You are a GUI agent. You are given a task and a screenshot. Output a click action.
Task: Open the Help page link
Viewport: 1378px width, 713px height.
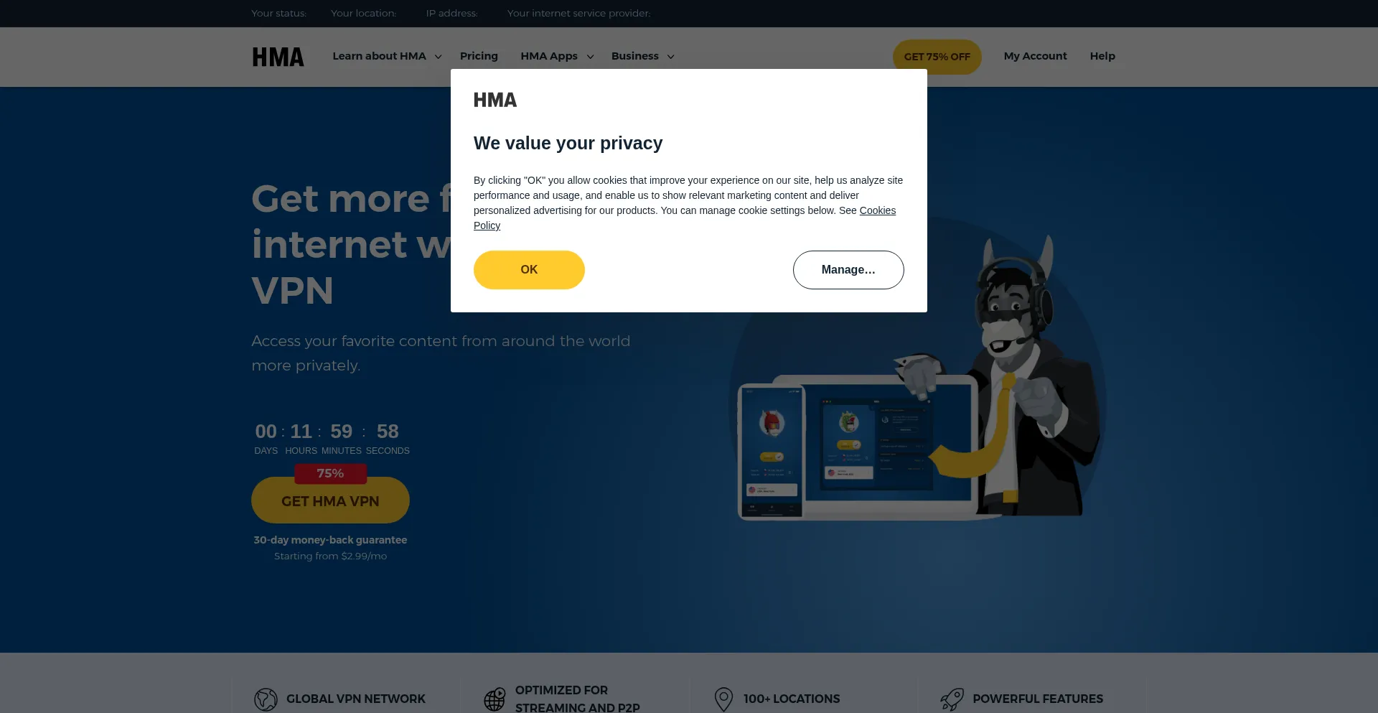tap(1102, 56)
